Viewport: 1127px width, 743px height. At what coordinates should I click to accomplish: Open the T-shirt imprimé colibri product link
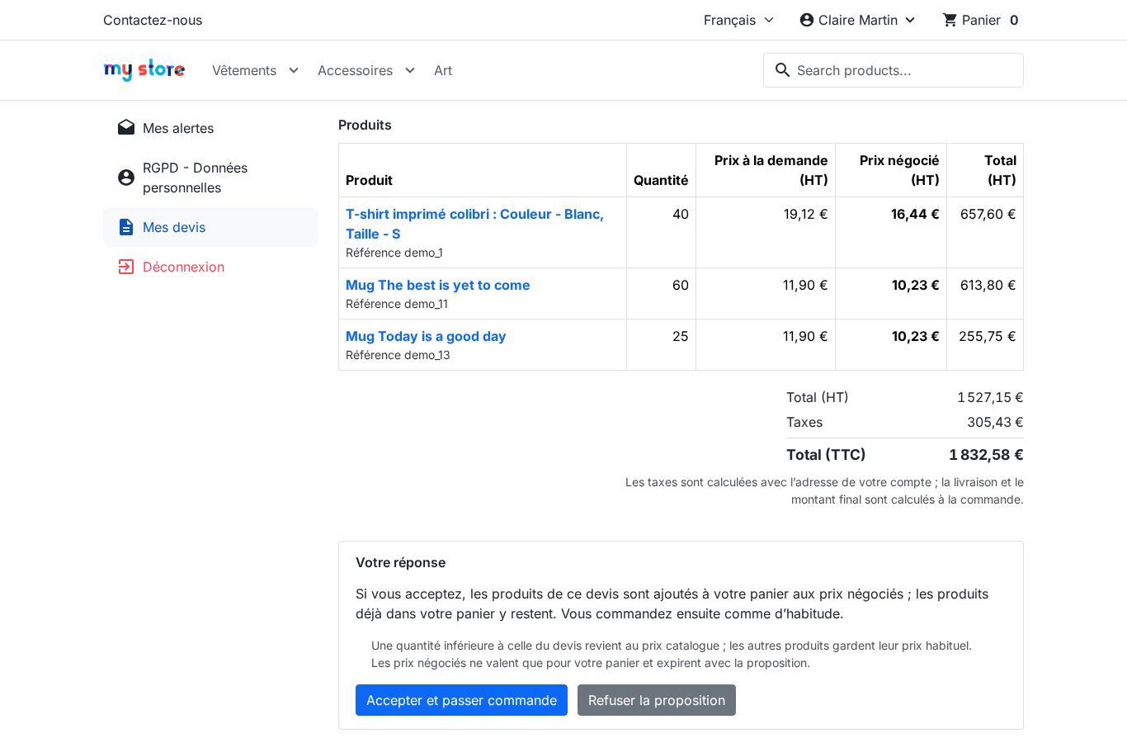tap(474, 224)
